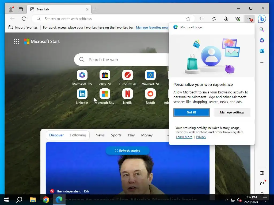The image size is (274, 205).
Task: Open the Microsoft Store quick link
Action: pyautogui.click(x=105, y=96)
